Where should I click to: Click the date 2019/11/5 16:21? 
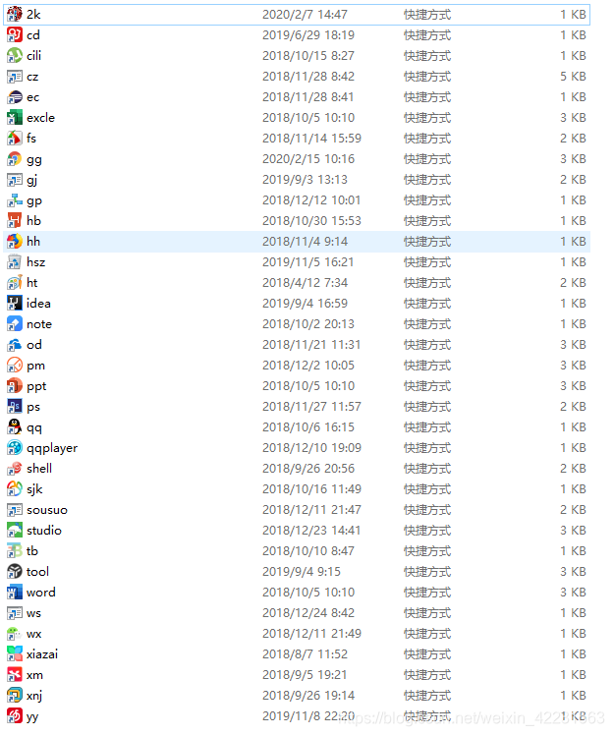(307, 262)
